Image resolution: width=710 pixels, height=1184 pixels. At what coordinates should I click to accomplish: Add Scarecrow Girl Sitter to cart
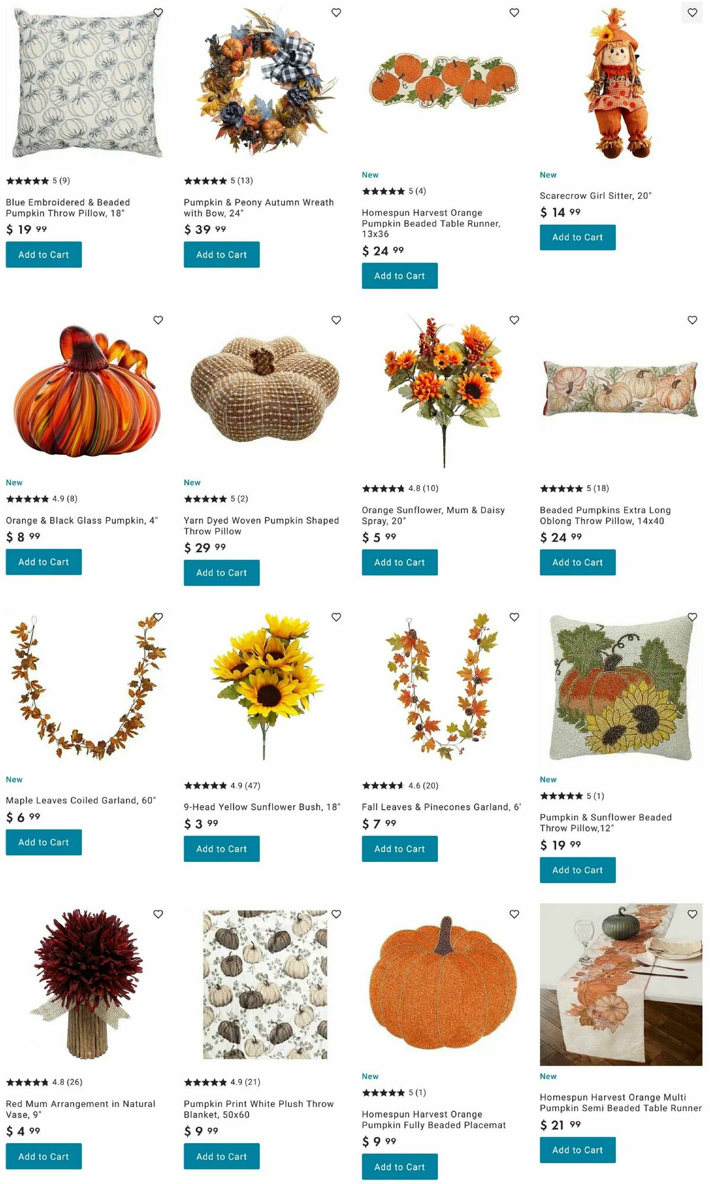(x=577, y=237)
